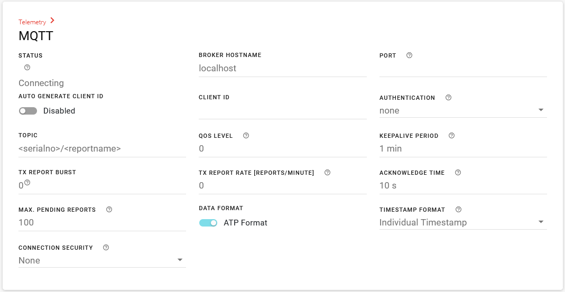The width and height of the screenshot is (565, 292).
Task: Click the Timestamp Format help icon
Action: click(458, 210)
